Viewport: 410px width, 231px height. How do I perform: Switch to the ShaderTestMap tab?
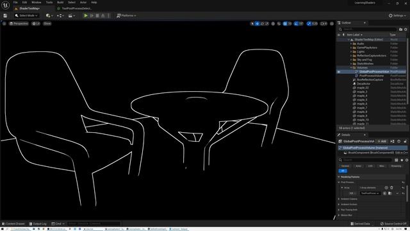pos(29,8)
